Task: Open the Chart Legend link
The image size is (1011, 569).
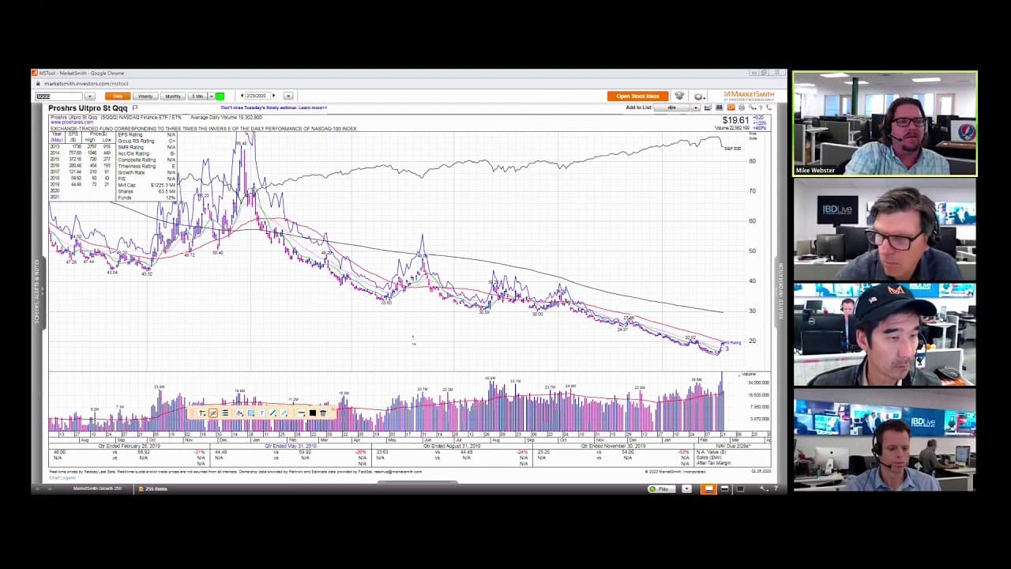Action: 61,477
